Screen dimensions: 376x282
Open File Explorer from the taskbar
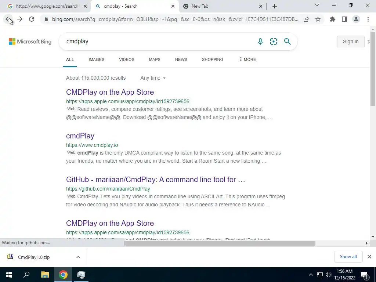click(45, 275)
